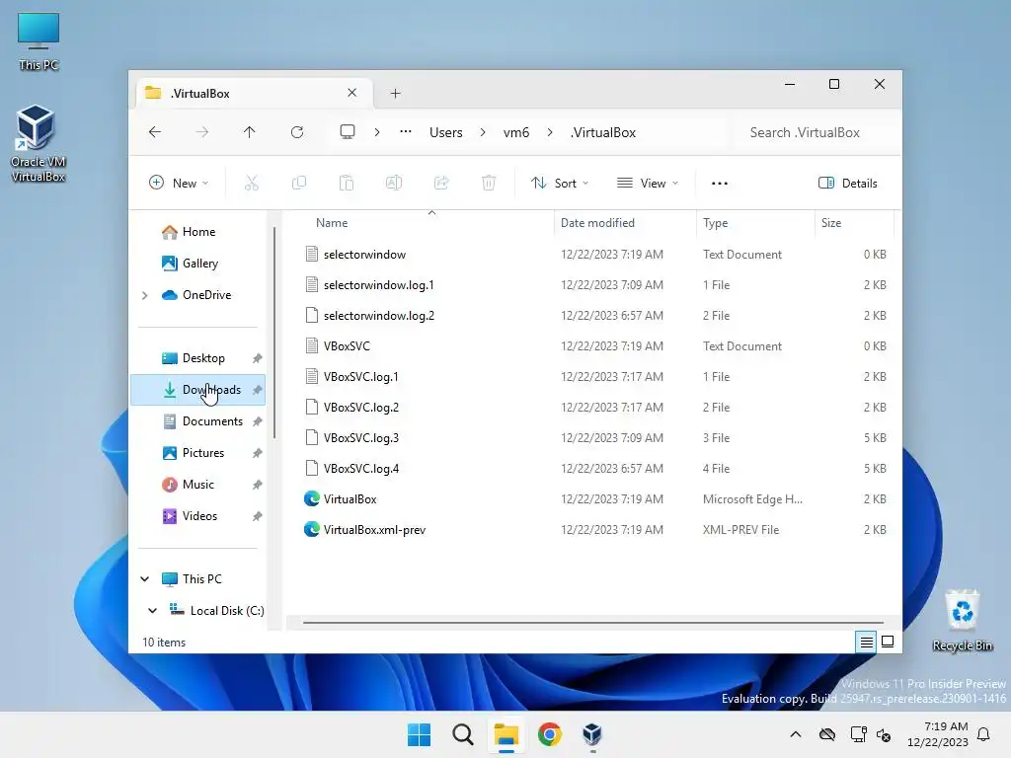Click Users in the breadcrumb path
1011x758 pixels.
pyautogui.click(x=446, y=132)
